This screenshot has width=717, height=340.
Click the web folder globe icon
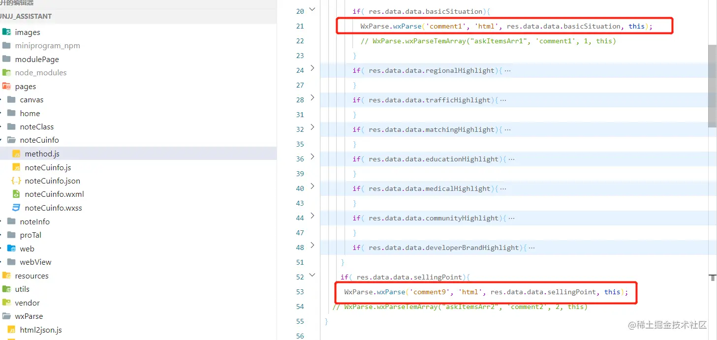point(11,248)
